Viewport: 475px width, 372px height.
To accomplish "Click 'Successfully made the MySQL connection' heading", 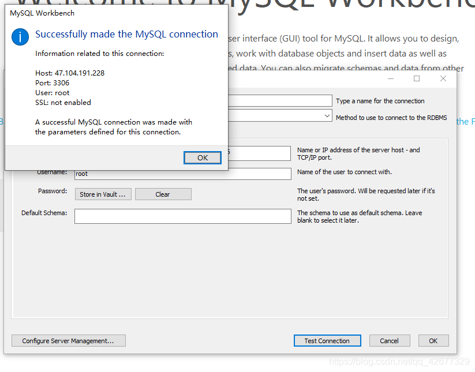I will (126, 34).
